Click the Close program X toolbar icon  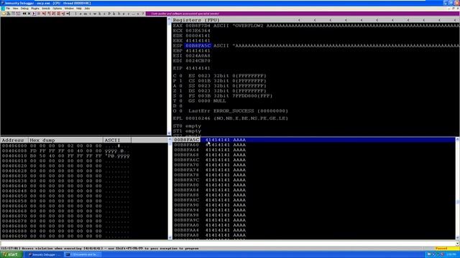29,14
